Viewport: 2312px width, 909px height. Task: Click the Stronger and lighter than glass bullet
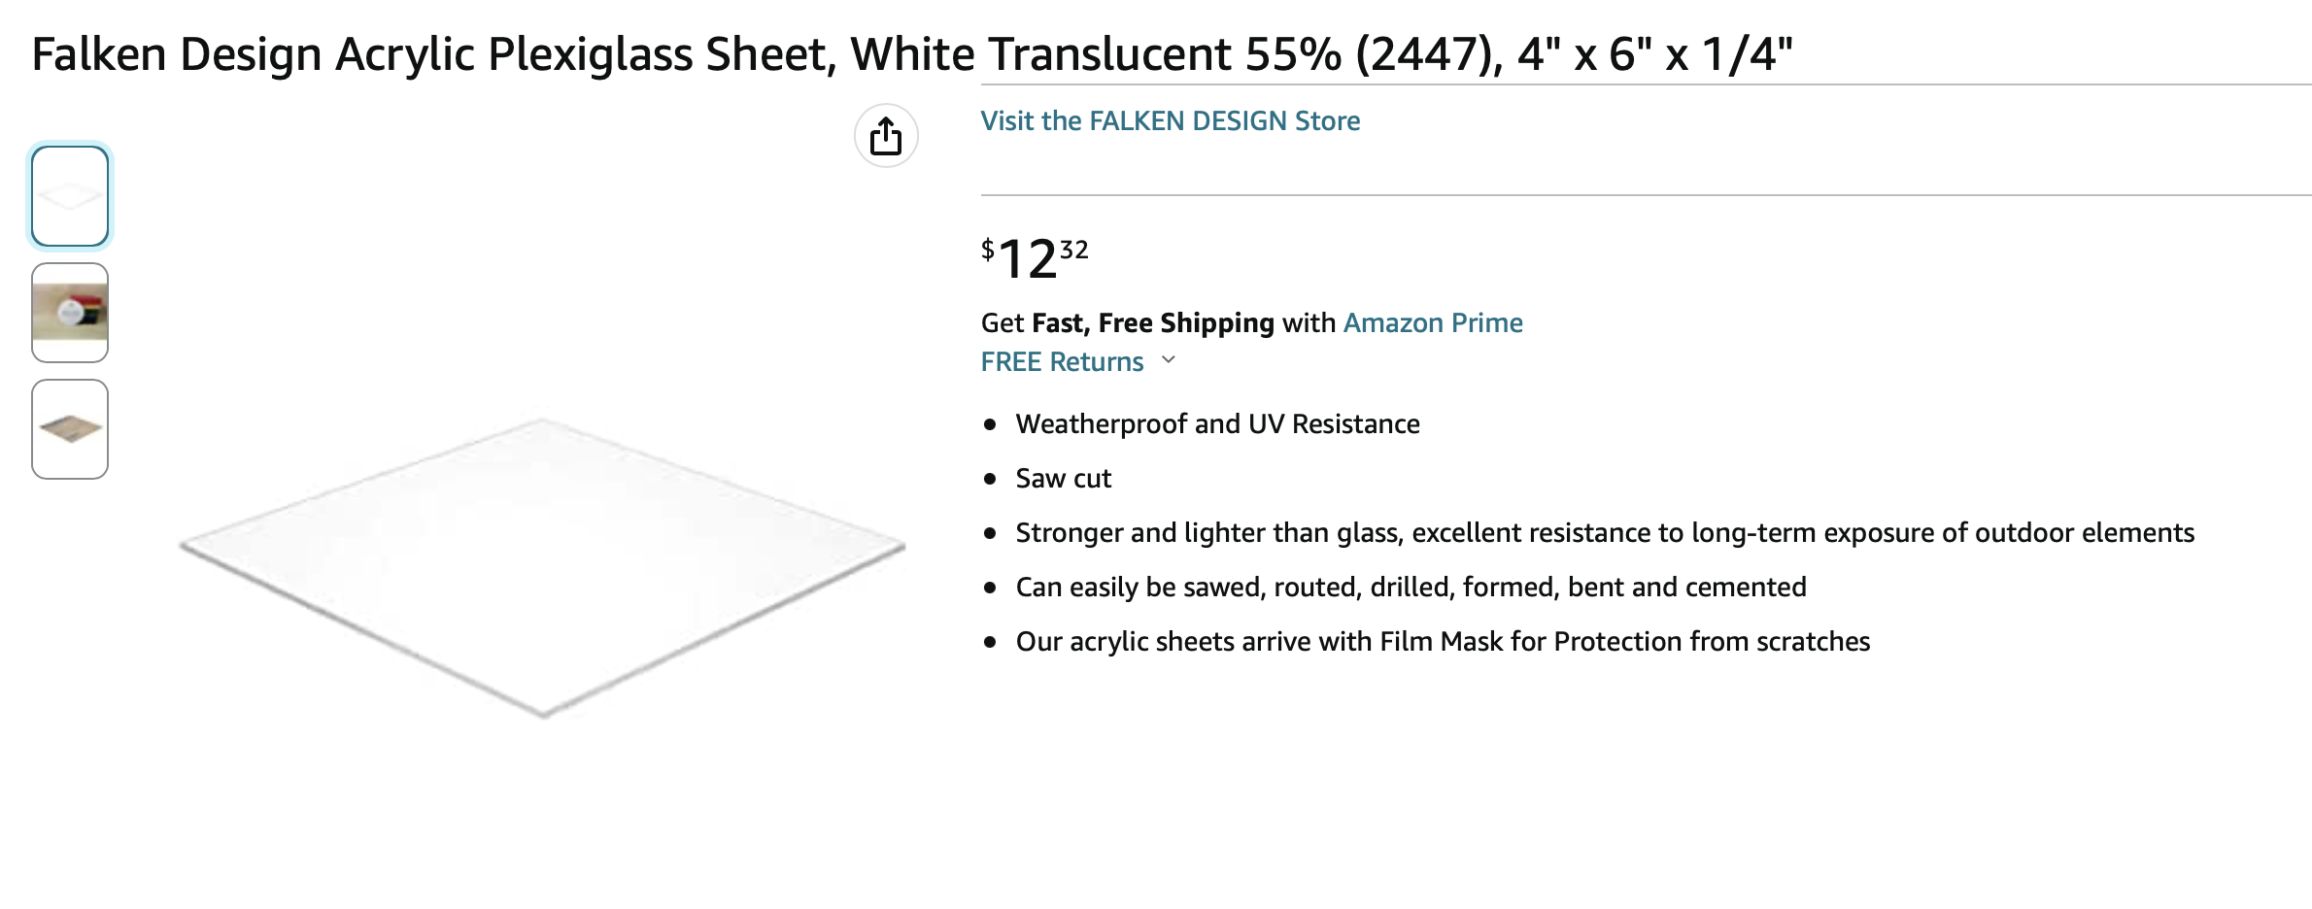coord(1605,532)
